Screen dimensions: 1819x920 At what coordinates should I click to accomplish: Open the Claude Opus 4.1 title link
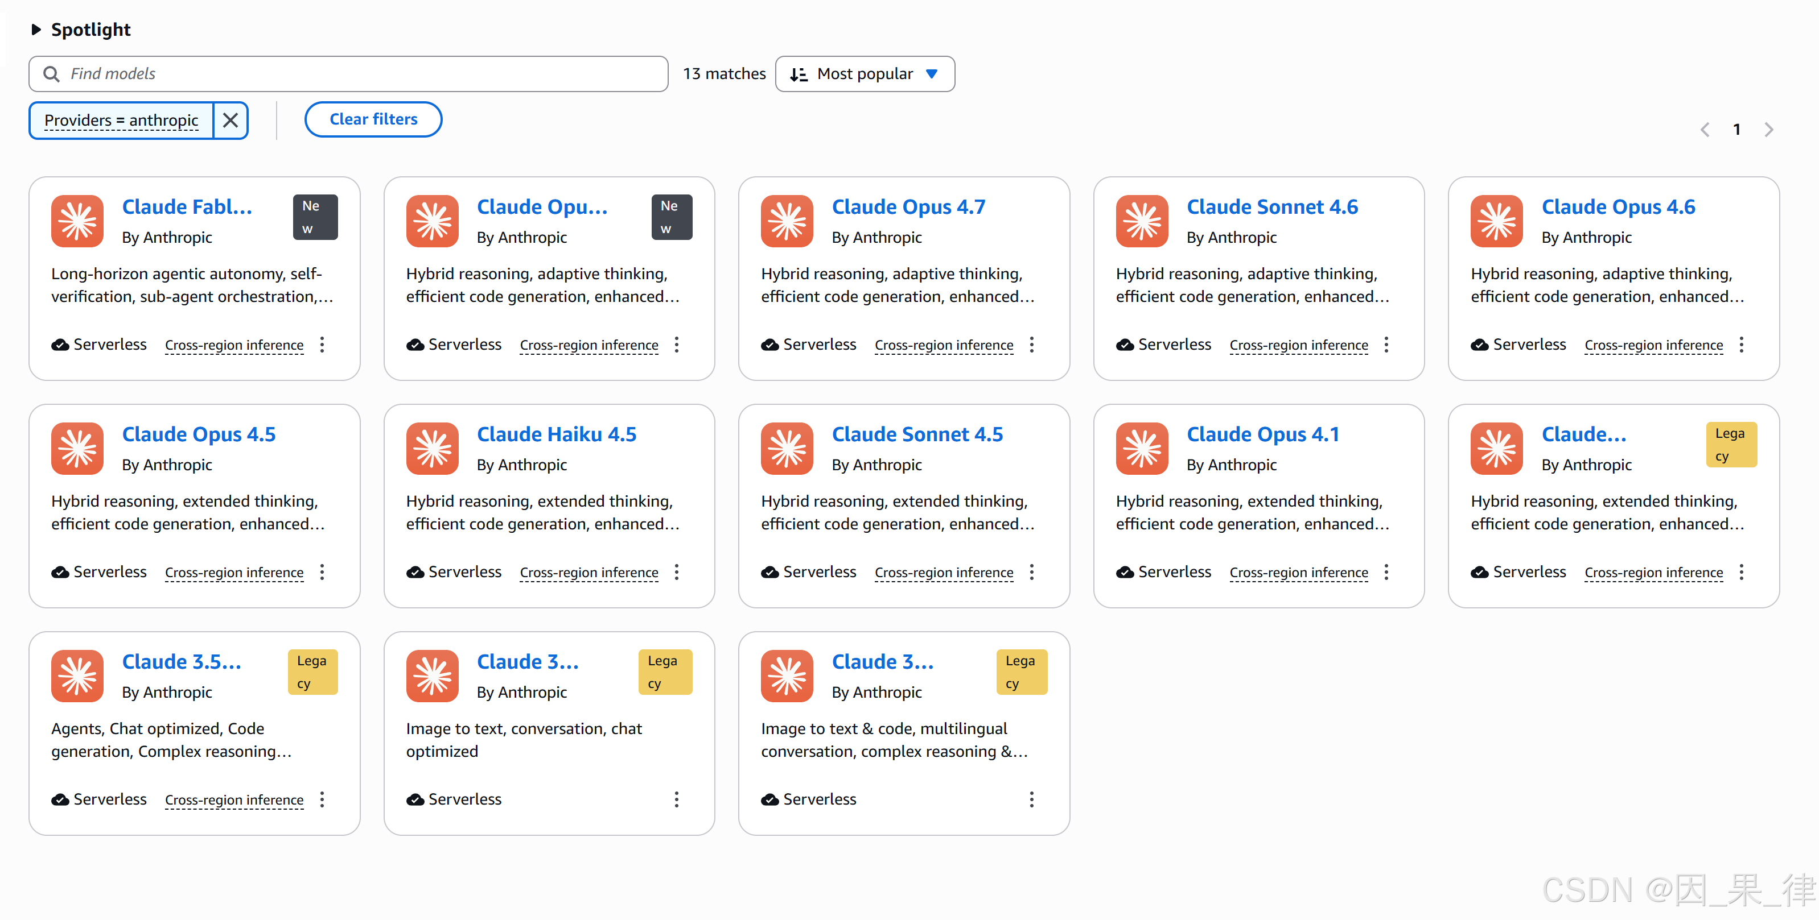(x=1264, y=434)
